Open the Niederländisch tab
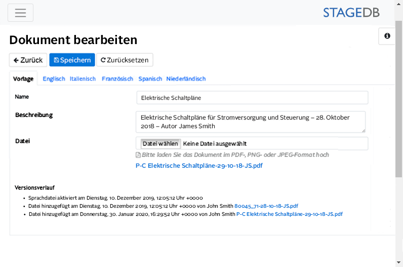 point(186,79)
